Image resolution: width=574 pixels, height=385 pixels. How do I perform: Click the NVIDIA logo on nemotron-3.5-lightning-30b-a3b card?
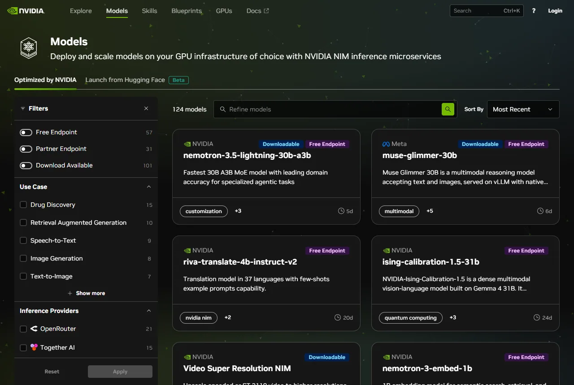point(187,144)
